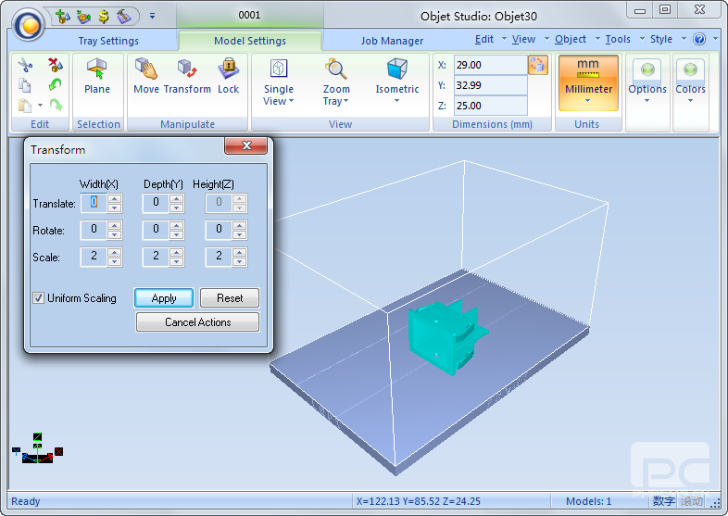The height and width of the screenshot is (516, 728).
Task: Expand the Single View dropdown
Action: 278,82
